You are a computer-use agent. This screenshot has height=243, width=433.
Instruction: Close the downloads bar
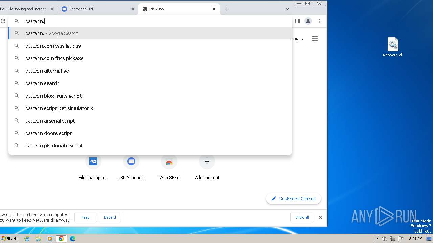[x=320, y=217]
